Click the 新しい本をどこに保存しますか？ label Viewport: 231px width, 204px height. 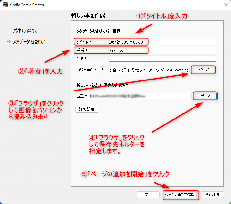pos(102,85)
